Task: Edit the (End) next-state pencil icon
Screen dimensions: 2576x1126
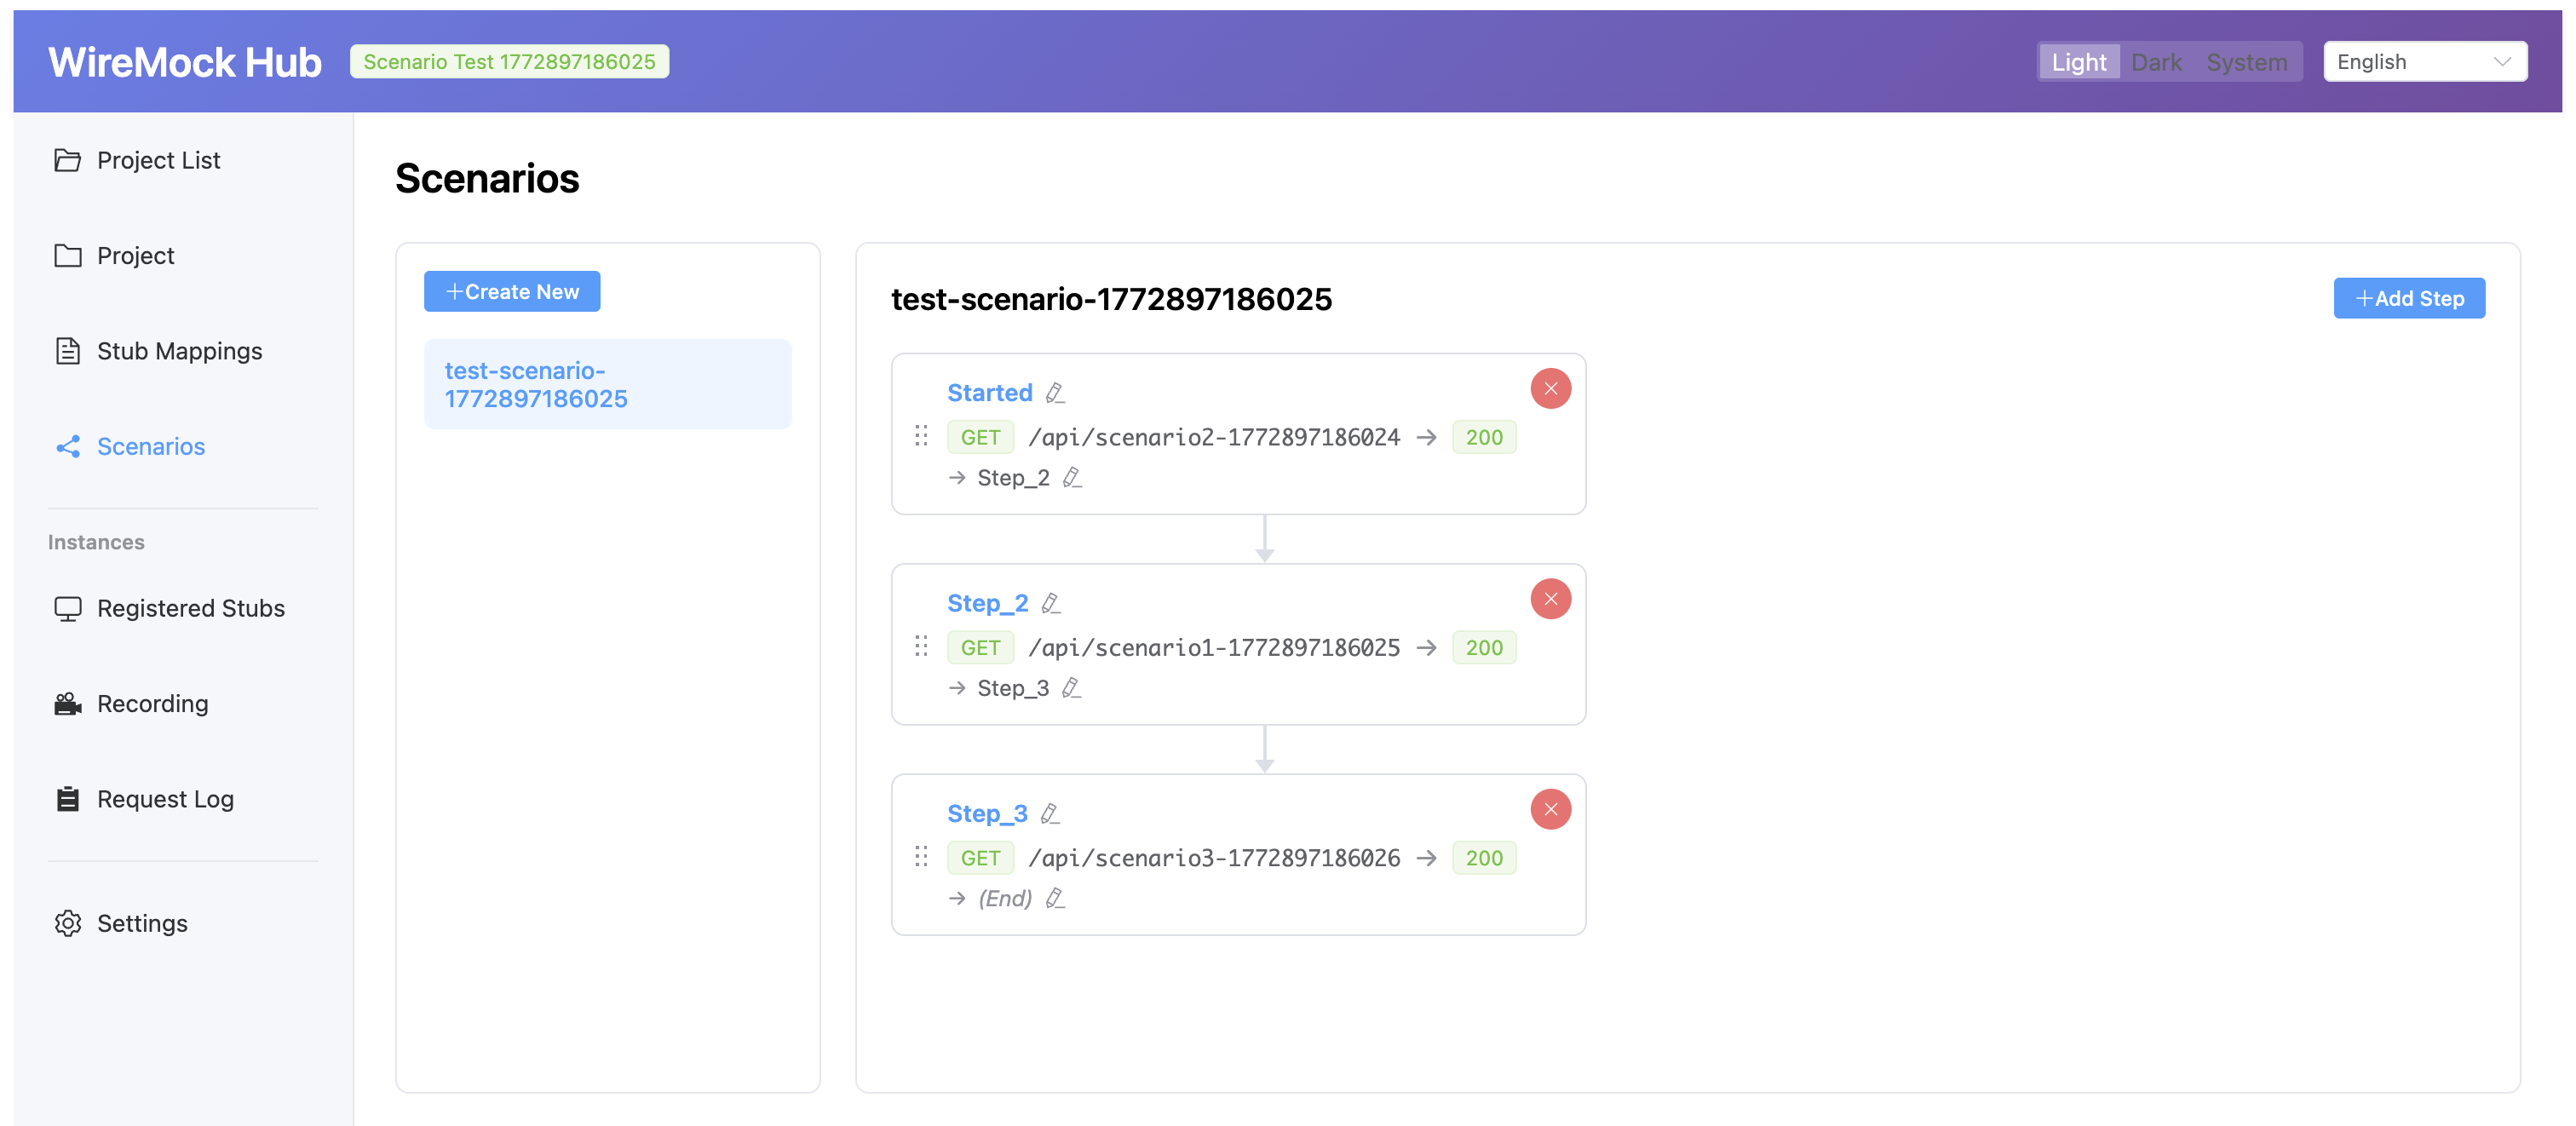Action: point(1055,898)
